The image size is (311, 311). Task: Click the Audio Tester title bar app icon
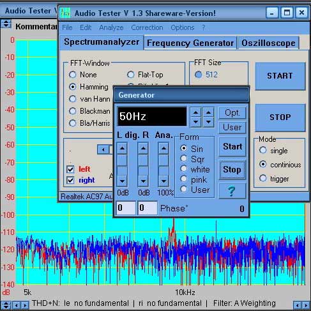click(65, 13)
